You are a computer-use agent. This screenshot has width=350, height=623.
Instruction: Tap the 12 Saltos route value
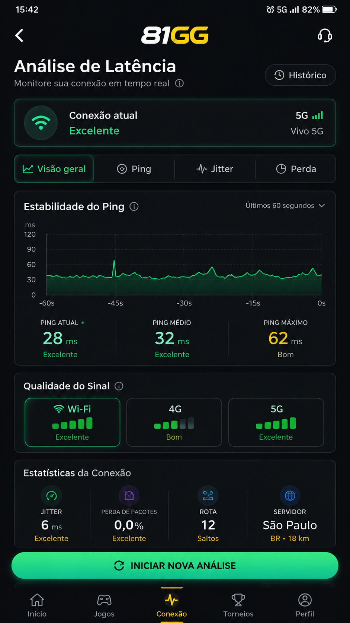[x=208, y=525]
